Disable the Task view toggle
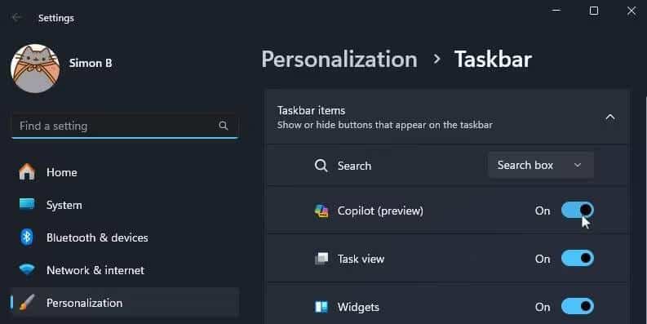Viewport: 647px width, 324px height. click(x=578, y=259)
